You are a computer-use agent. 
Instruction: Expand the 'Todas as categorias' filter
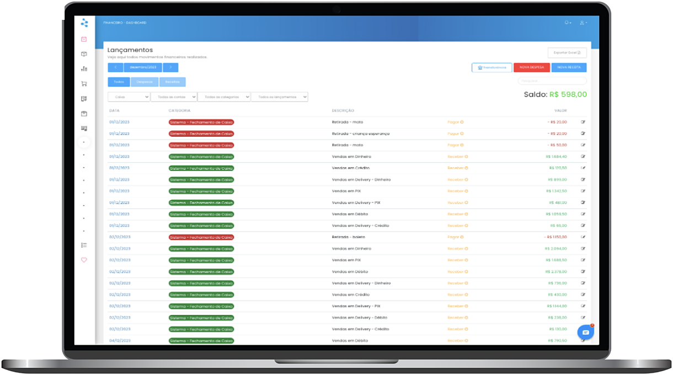224,97
